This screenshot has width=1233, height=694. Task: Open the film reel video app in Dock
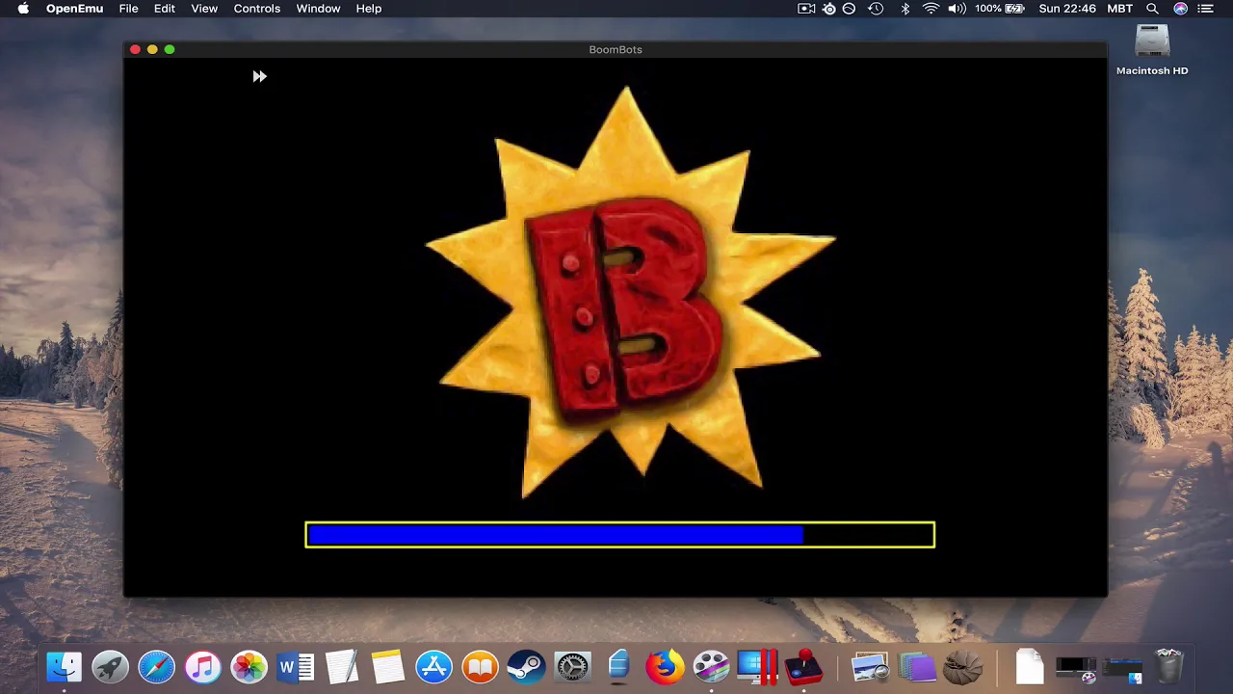click(x=711, y=666)
